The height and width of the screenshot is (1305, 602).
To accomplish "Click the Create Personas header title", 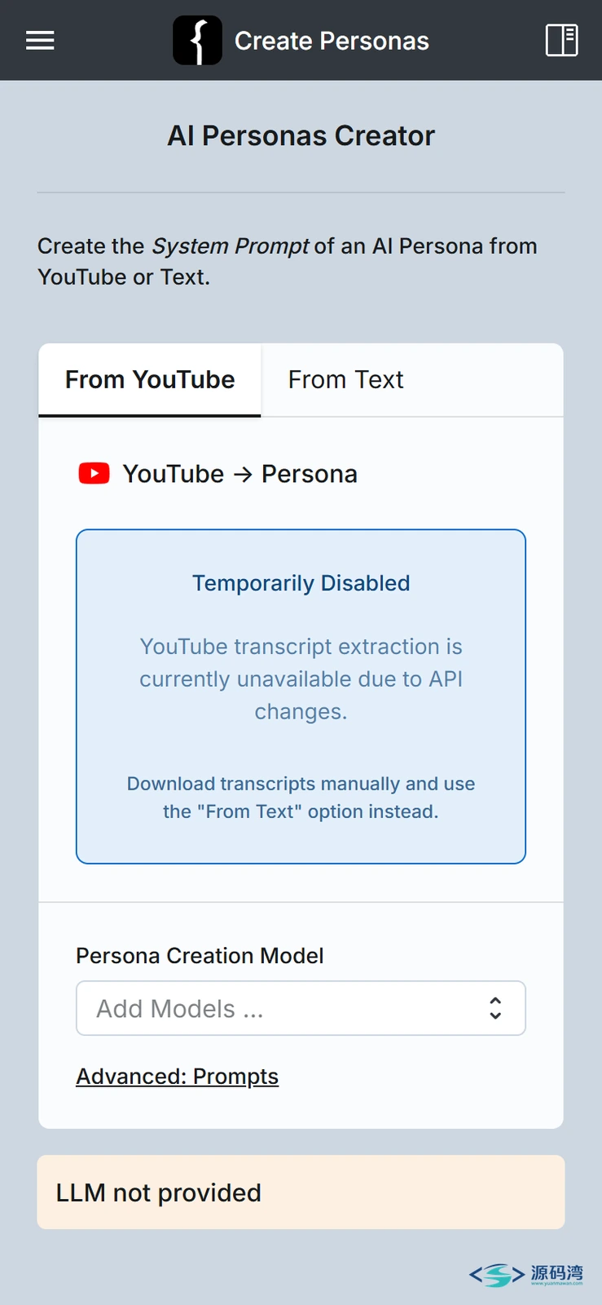I will (332, 41).
